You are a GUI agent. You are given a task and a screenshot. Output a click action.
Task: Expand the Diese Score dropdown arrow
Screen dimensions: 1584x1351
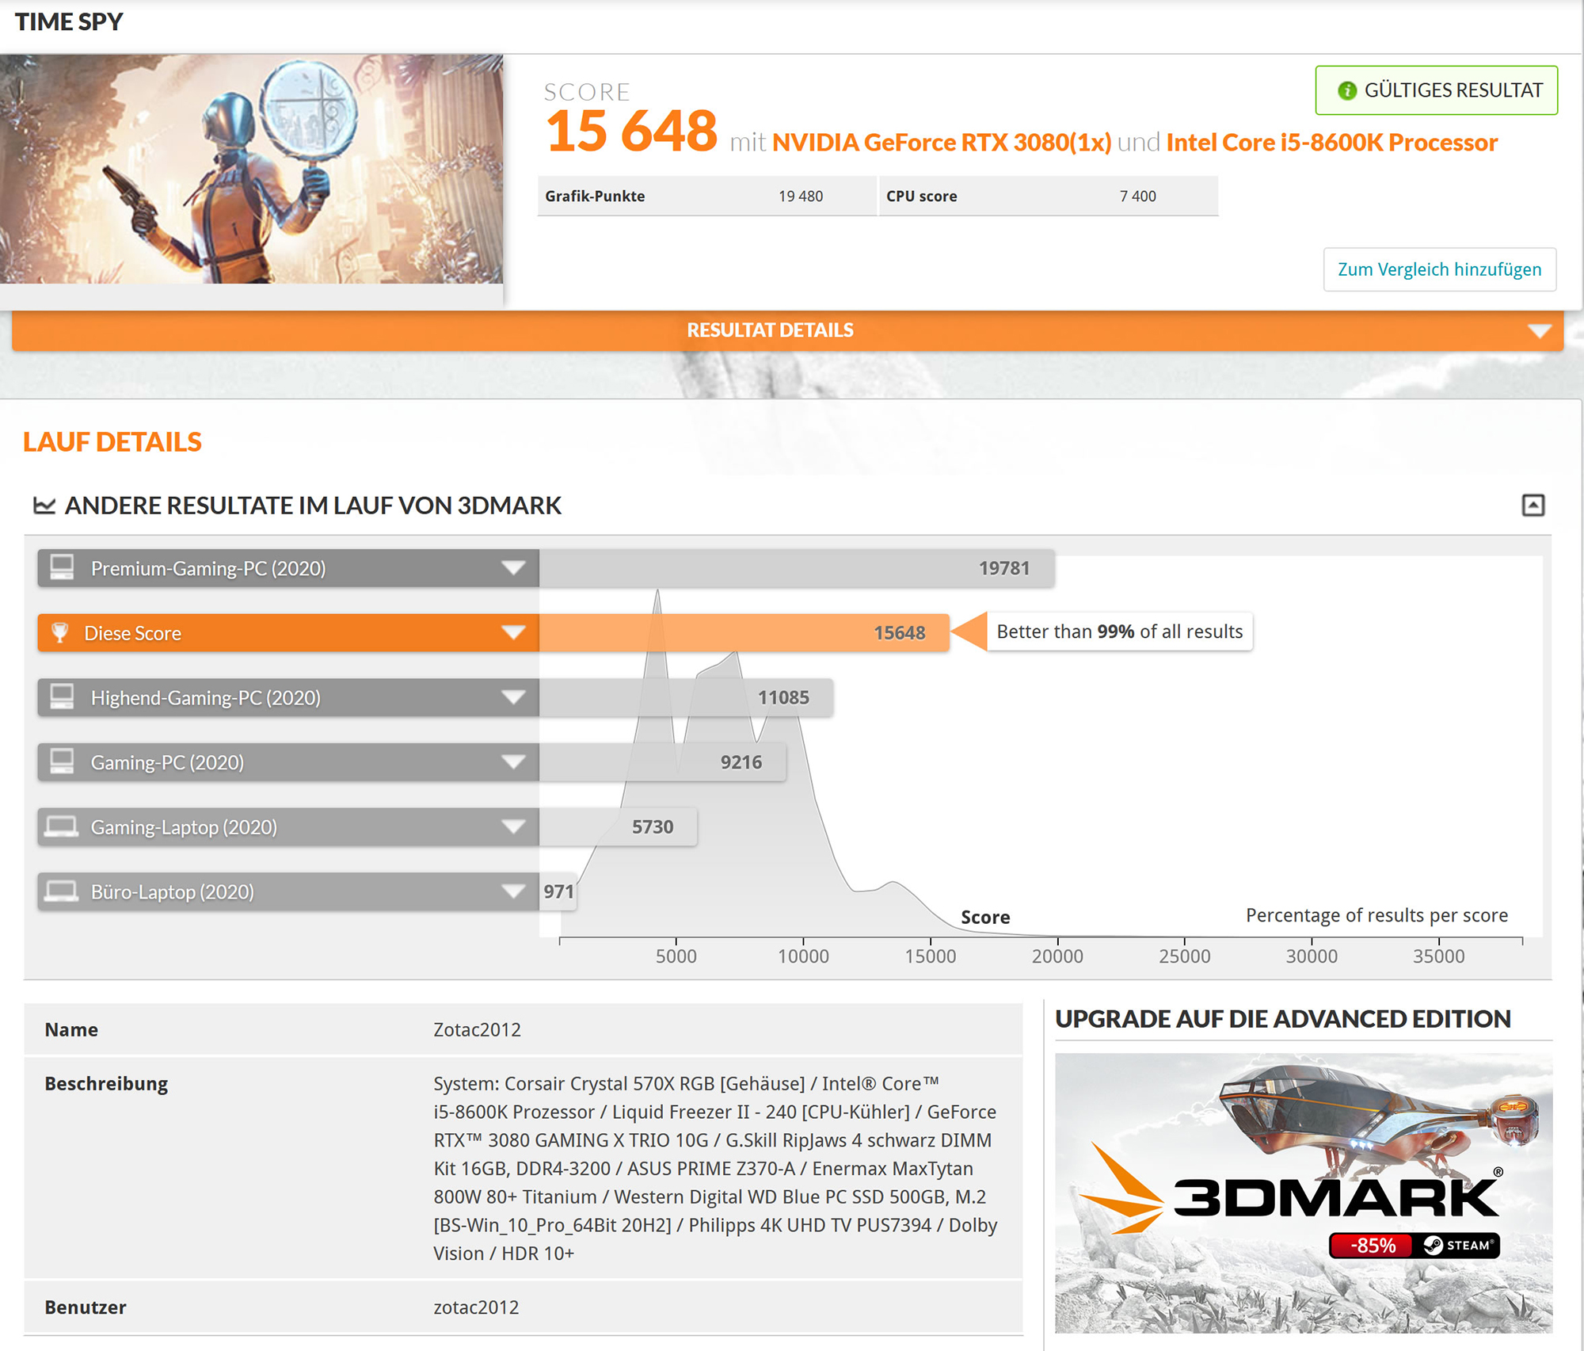tap(513, 632)
